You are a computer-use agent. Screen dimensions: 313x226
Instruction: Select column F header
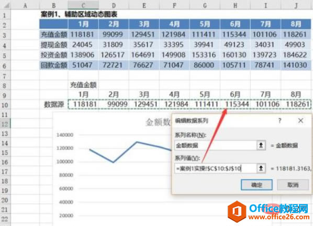[x=174, y=5]
